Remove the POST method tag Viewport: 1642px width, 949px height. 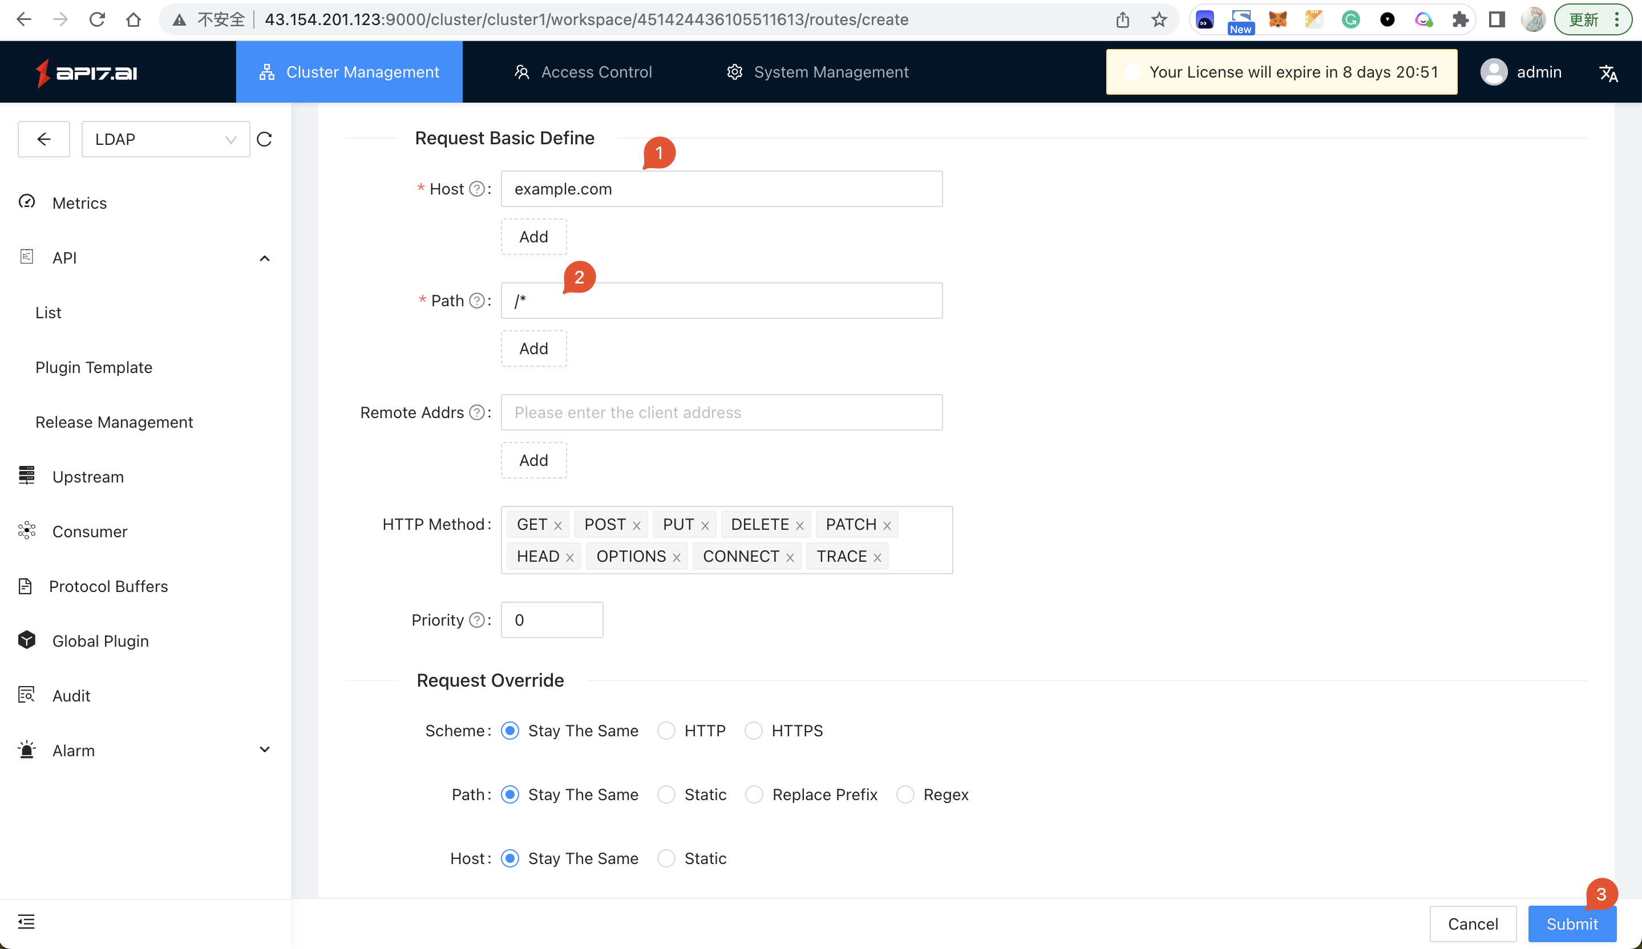coord(637,525)
